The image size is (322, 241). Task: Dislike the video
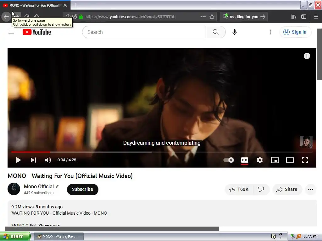point(261,189)
